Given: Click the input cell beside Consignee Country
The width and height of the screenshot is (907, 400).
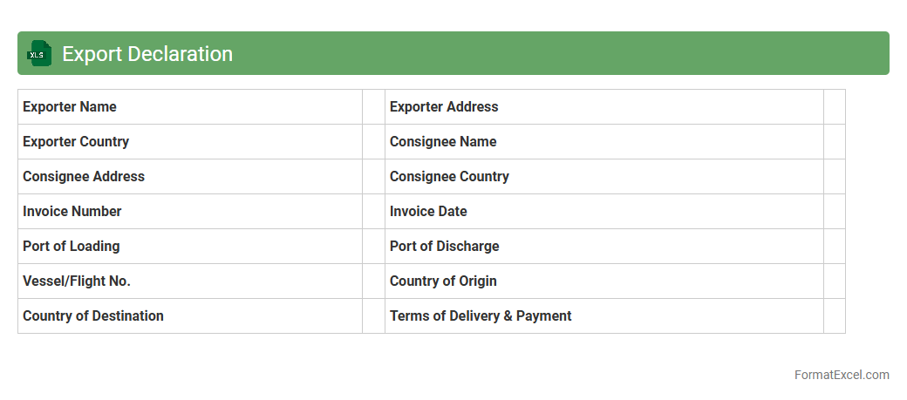Looking at the screenshot, I should pos(834,177).
